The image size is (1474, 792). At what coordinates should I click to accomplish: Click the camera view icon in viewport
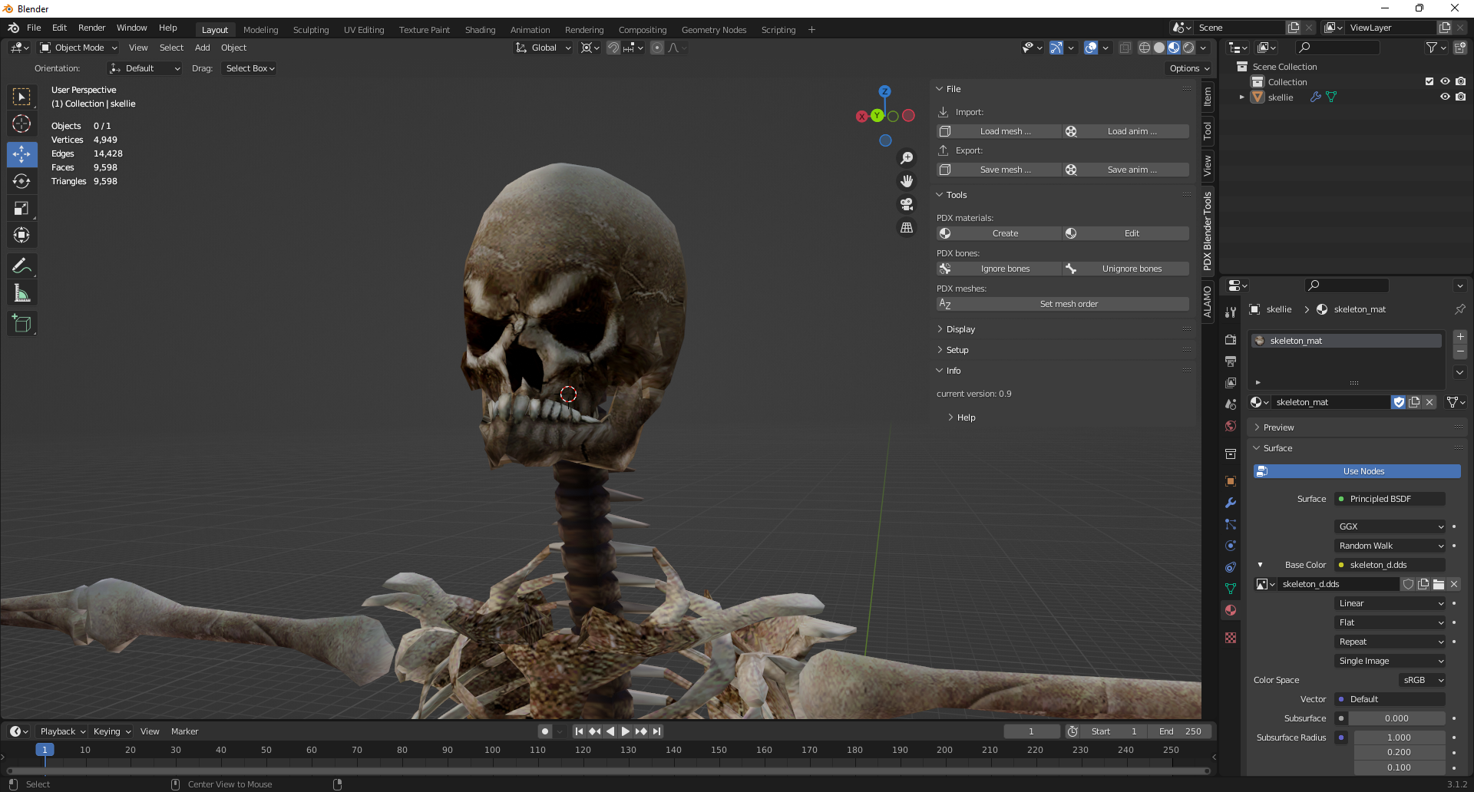907,204
